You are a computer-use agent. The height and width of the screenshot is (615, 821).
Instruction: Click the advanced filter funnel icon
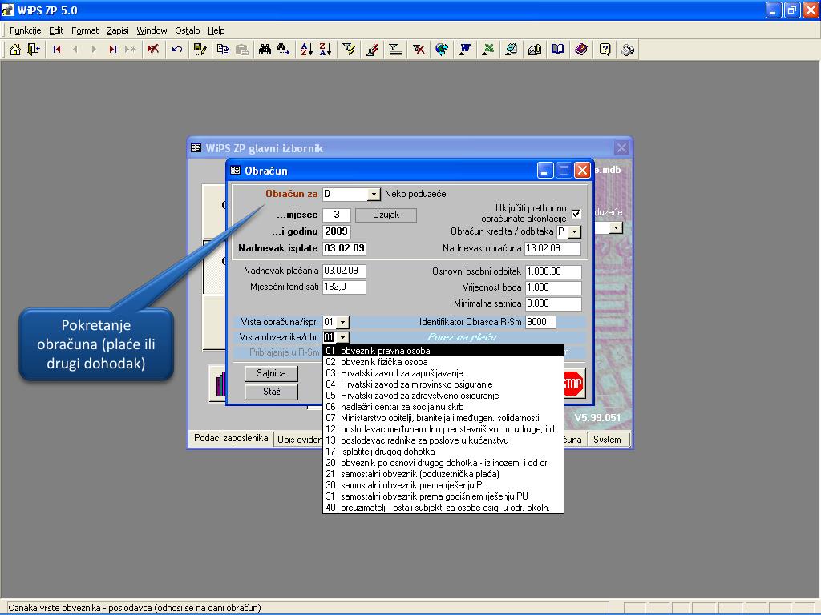[395, 50]
